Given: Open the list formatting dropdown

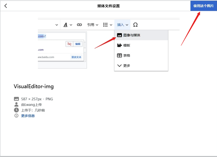Looking at the screenshot, I should click(x=107, y=24).
